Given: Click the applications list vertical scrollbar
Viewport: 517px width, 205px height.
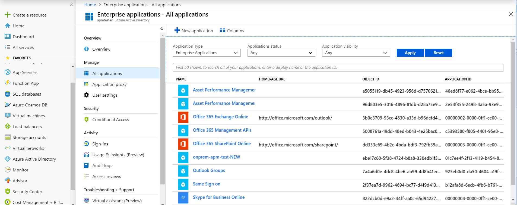Looking at the screenshot, I should tap(513, 114).
